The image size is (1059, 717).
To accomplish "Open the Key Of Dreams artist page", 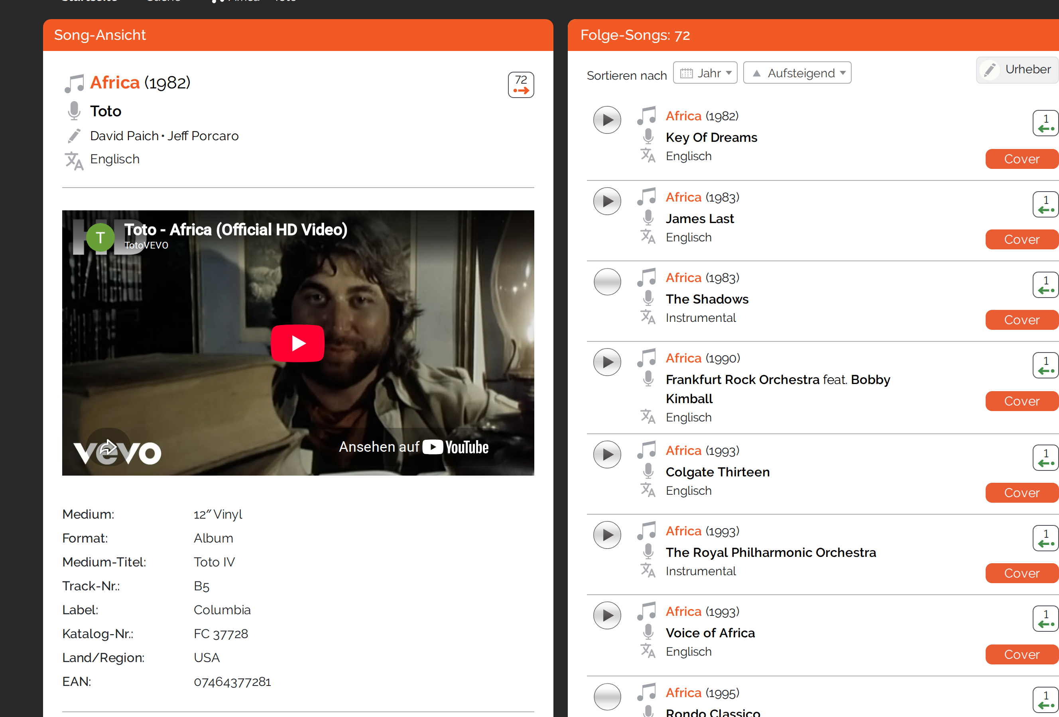I will [x=711, y=137].
